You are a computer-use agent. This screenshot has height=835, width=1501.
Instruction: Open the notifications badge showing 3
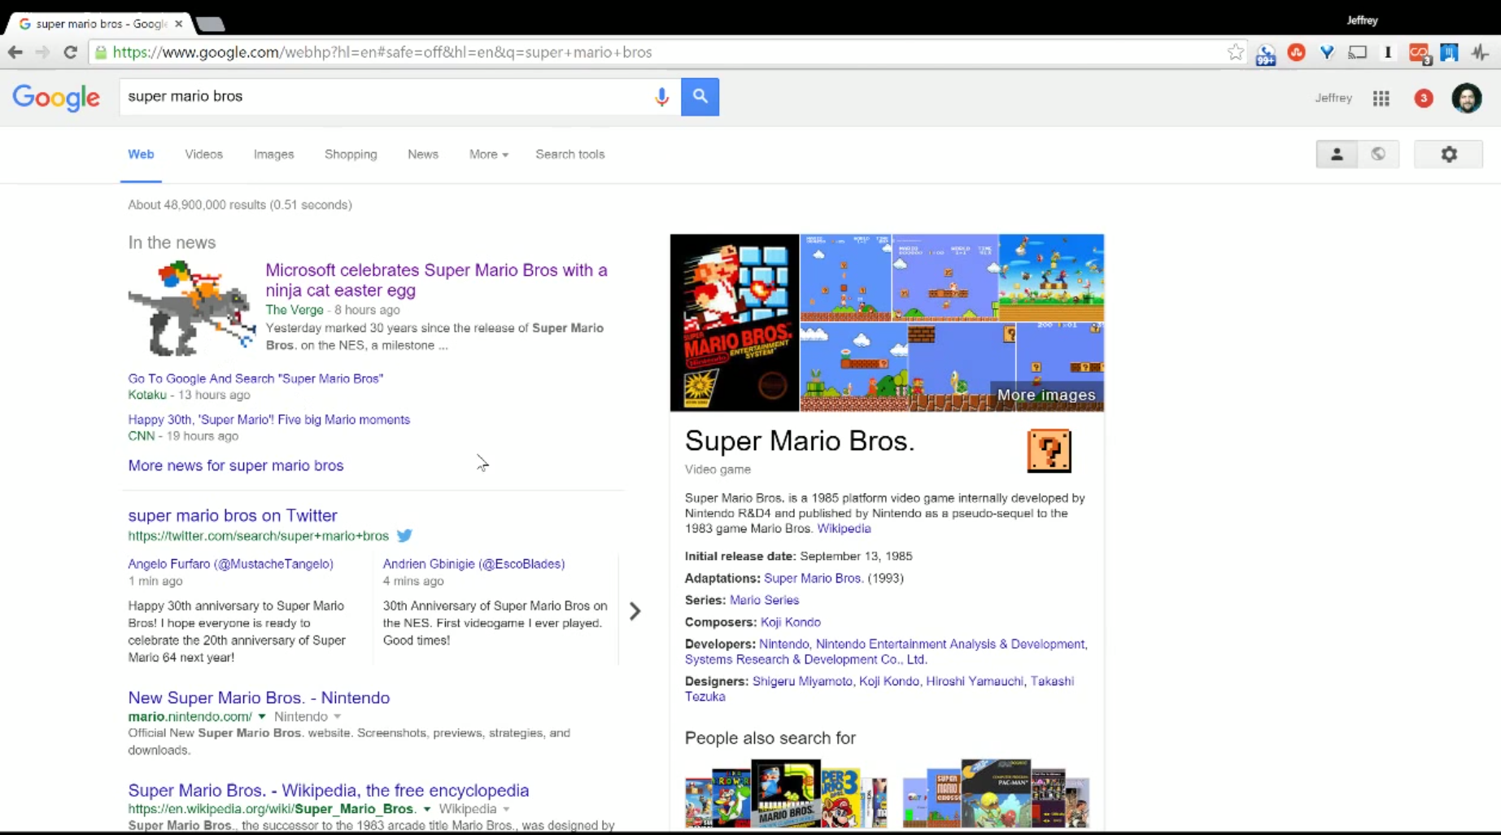pos(1424,98)
